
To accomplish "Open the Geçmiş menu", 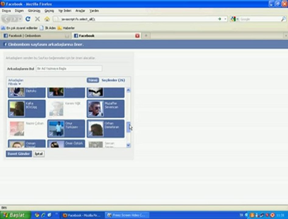I will coord(49,11).
